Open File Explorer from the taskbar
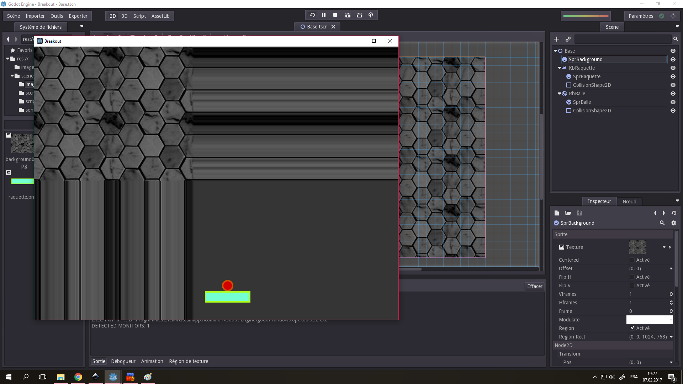The image size is (683, 384). [61, 377]
